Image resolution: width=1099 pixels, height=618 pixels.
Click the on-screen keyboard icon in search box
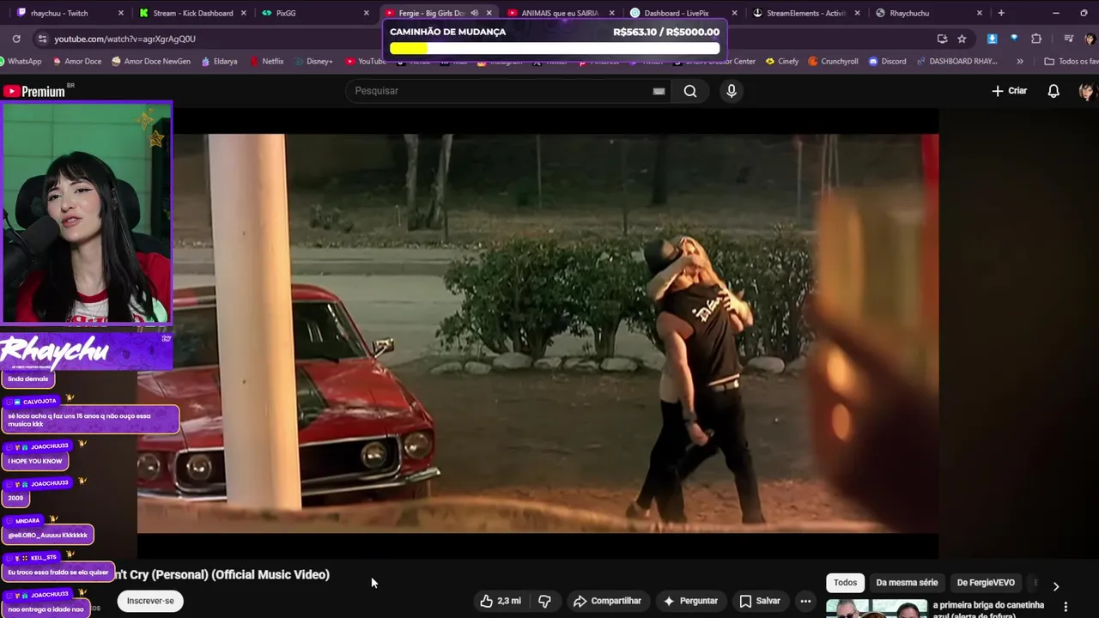tap(659, 91)
